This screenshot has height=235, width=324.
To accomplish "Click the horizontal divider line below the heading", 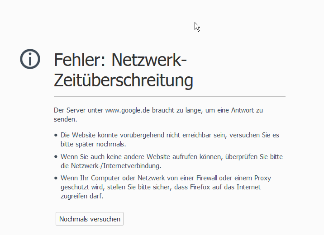I will point(170,97).
